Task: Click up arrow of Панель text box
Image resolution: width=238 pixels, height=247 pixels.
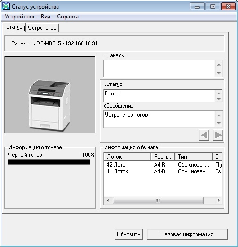Action: (x=219, y=65)
